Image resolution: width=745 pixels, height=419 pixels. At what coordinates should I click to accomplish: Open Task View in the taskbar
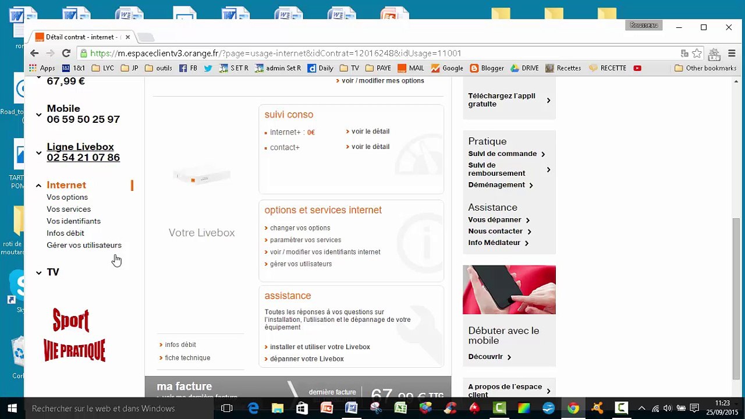[227, 409]
